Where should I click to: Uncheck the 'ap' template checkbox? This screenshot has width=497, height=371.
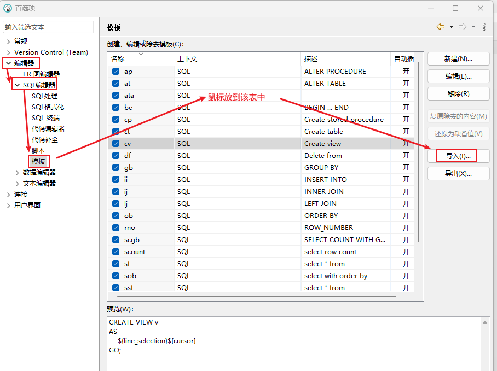(115, 72)
